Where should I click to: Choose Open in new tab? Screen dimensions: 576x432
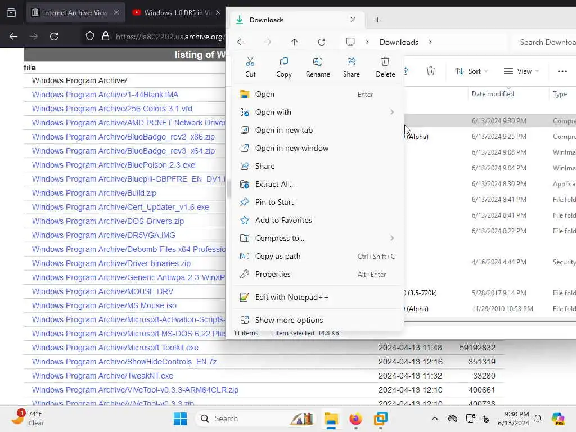point(318,130)
